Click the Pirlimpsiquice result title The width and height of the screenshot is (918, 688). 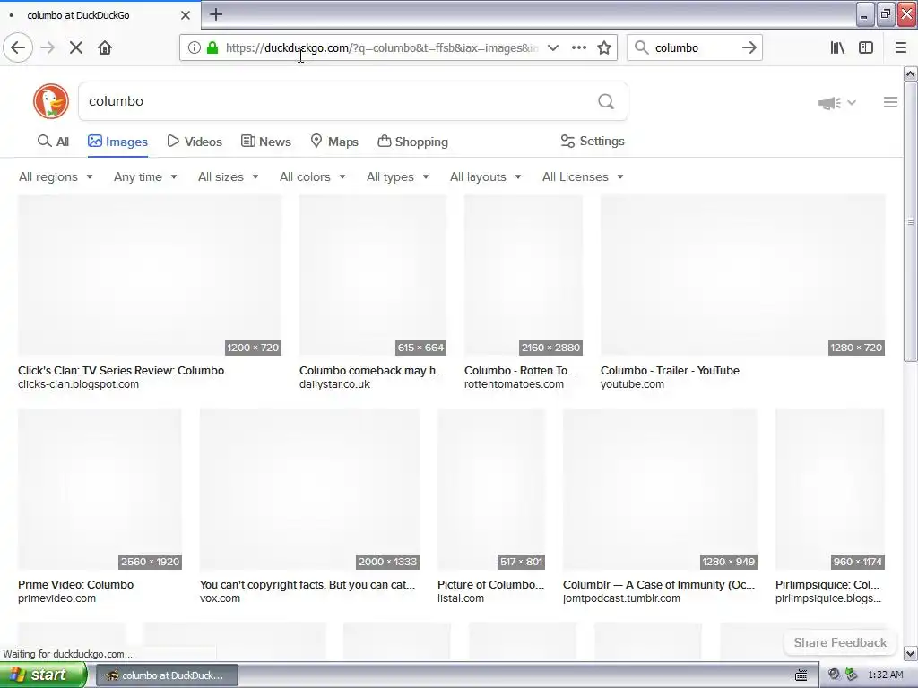(x=827, y=584)
